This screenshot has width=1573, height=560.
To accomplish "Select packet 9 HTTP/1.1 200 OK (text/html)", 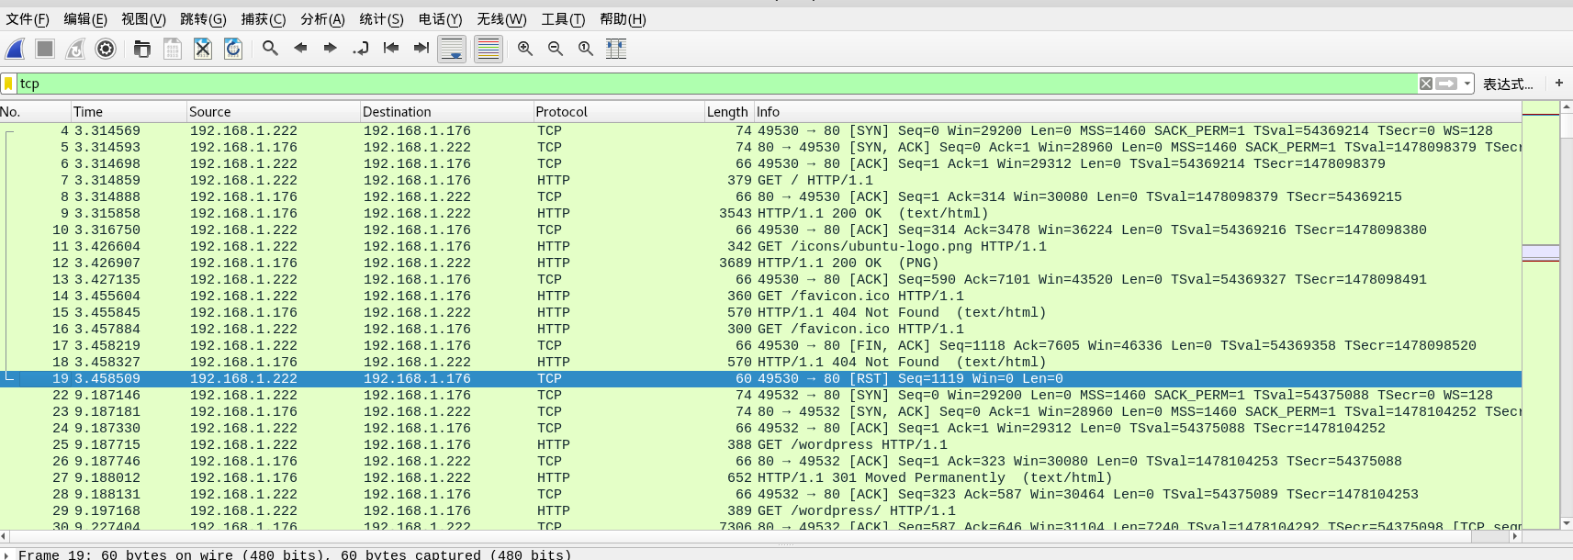I will (x=760, y=213).
